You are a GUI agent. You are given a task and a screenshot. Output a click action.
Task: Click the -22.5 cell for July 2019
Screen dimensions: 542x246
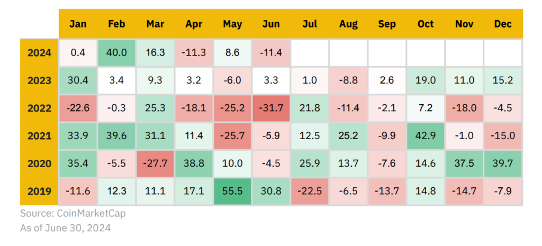pyautogui.click(x=310, y=191)
